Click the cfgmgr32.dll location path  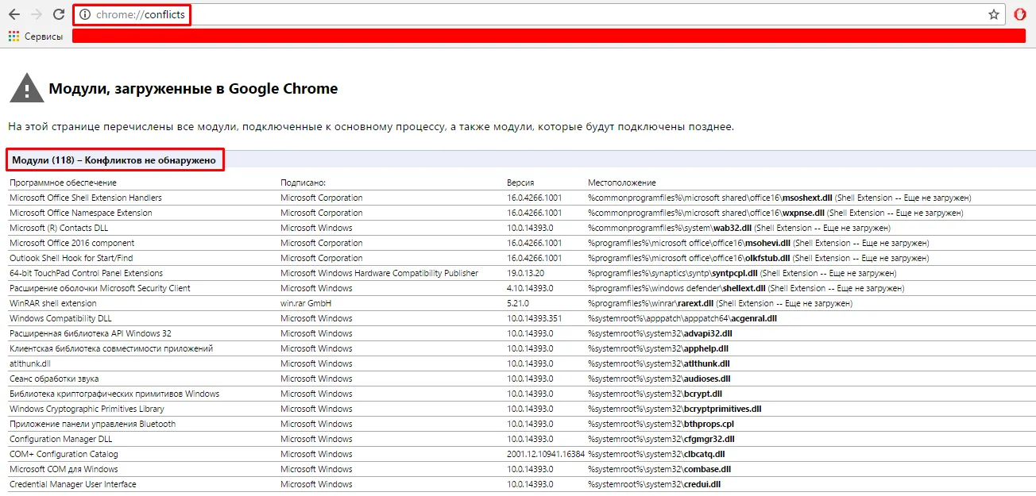tap(661, 439)
